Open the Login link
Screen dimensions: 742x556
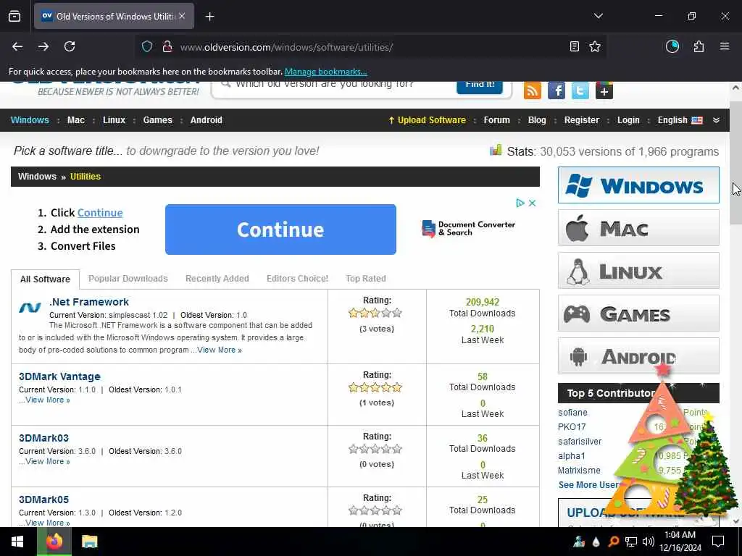(x=628, y=120)
